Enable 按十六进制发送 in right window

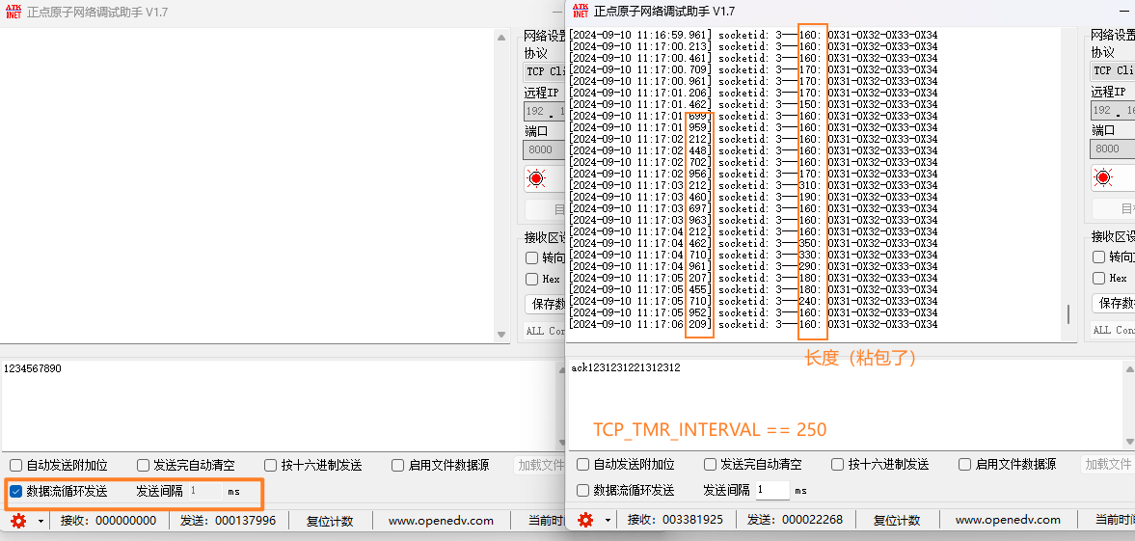tap(837, 464)
